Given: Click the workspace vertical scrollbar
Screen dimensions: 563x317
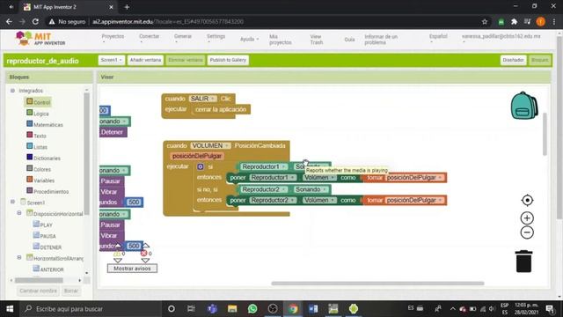Looking at the screenshot, I should (545, 134).
